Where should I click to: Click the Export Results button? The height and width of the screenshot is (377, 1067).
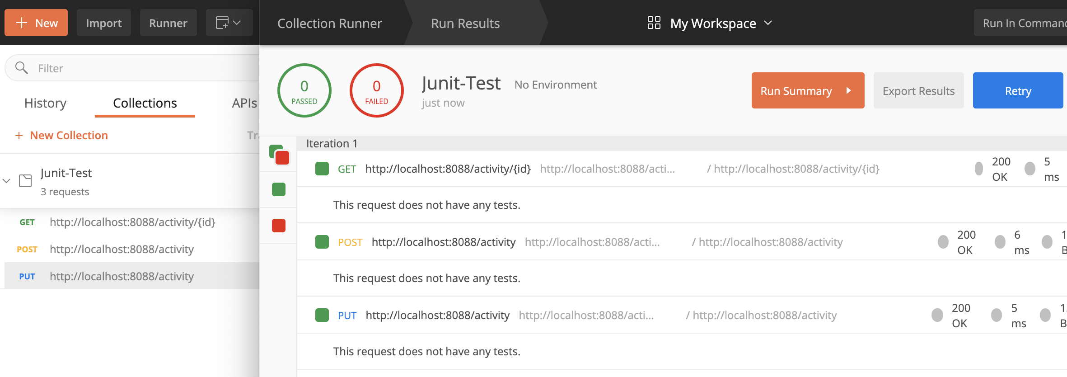coord(918,90)
